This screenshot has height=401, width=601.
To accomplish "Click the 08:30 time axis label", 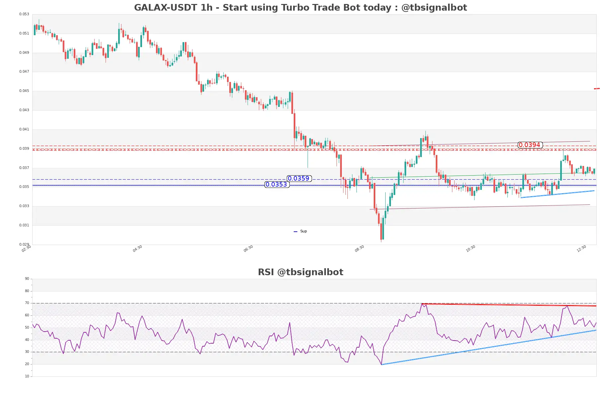I will [x=359, y=249].
